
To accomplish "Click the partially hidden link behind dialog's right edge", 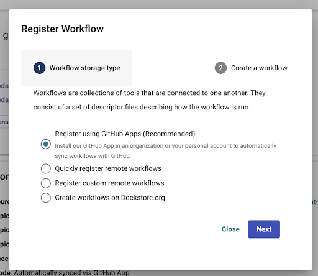I will (315, 201).
